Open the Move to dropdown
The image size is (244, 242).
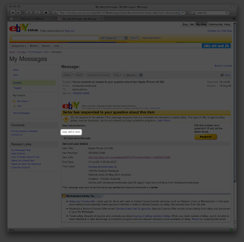coord(132,75)
